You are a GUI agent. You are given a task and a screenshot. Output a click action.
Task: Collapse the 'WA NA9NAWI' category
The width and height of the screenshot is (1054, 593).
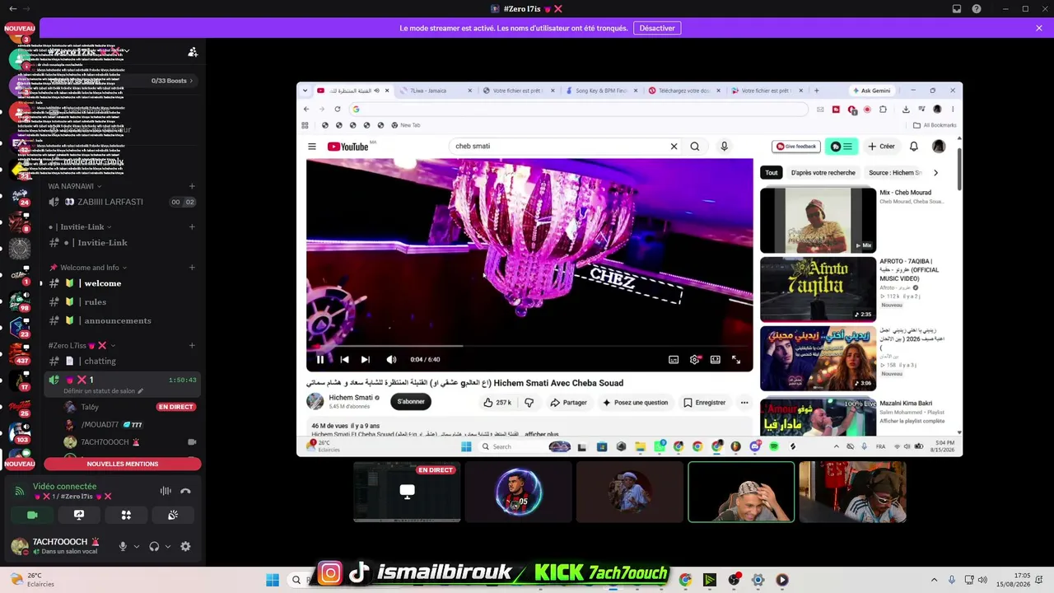pyautogui.click(x=74, y=186)
